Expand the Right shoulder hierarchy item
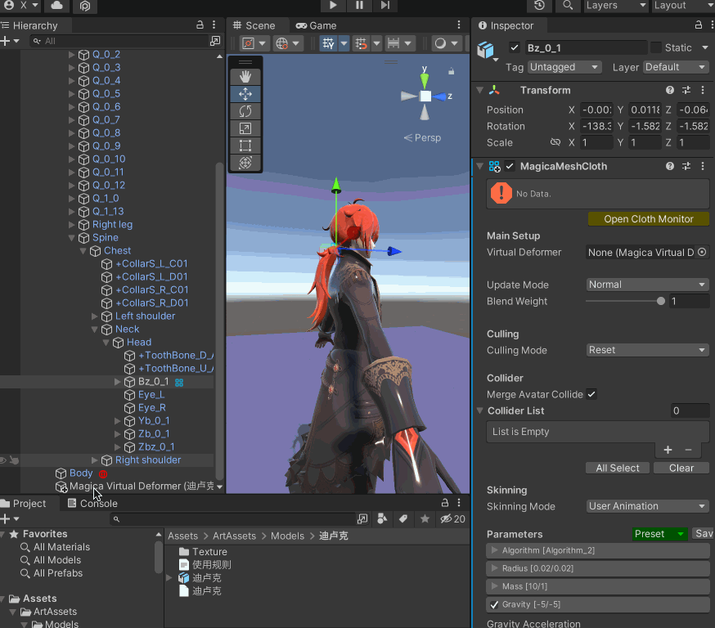Viewport: 715px width, 628px height. point(95,460)
